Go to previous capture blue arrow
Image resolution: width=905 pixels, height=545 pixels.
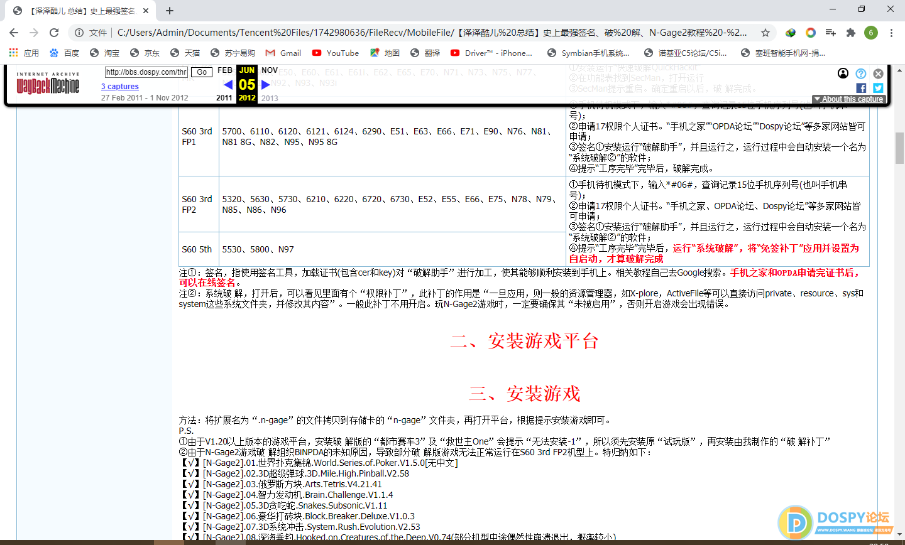point(228,84)
